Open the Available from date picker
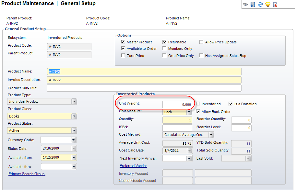Screen dimensions: 296x190 [74, 158]
